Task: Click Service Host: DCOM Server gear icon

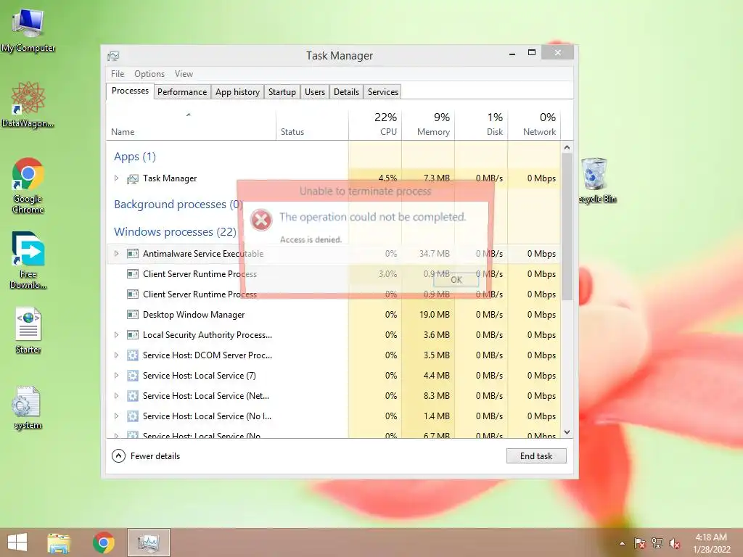Action: click(x=133, y=355)
